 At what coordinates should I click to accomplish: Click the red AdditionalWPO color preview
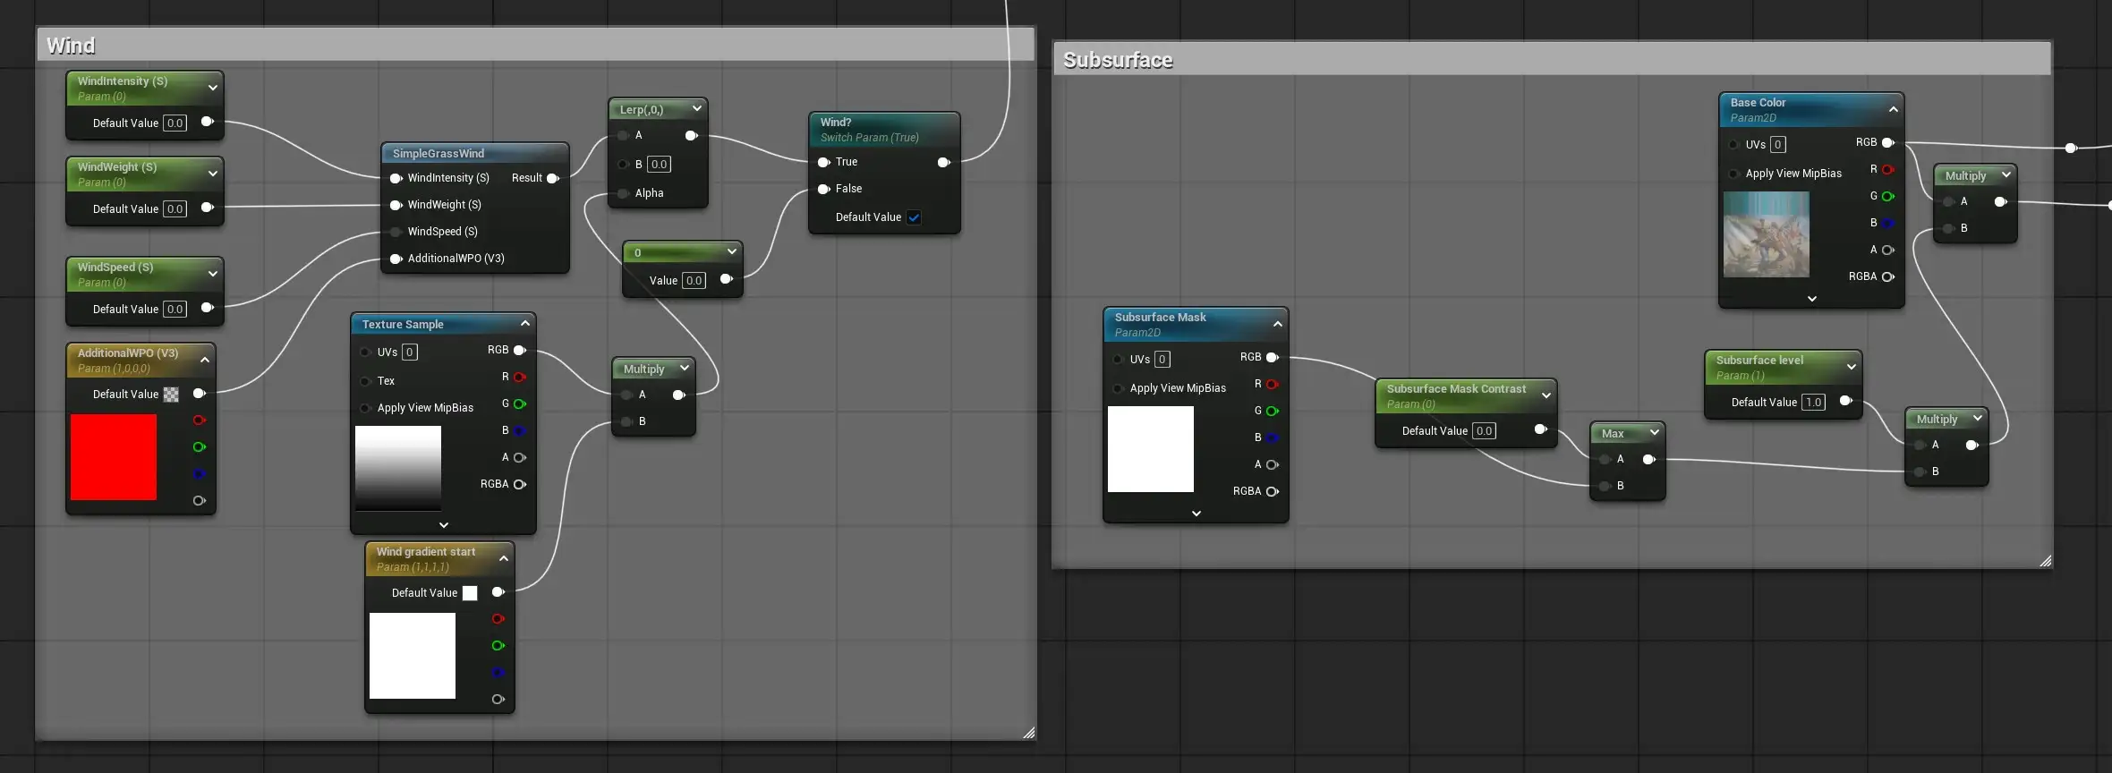coord(114,457)
